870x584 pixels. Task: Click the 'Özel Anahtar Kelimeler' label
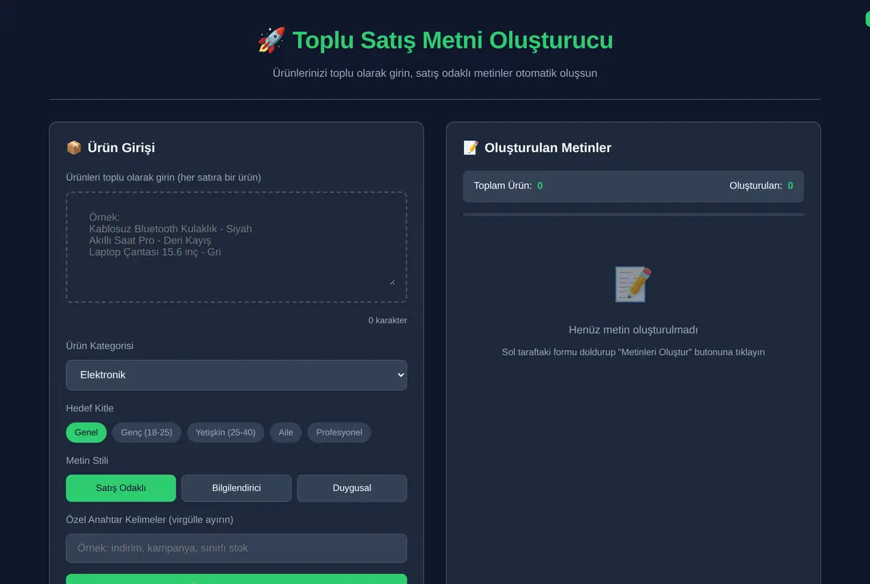click(149, 520)
